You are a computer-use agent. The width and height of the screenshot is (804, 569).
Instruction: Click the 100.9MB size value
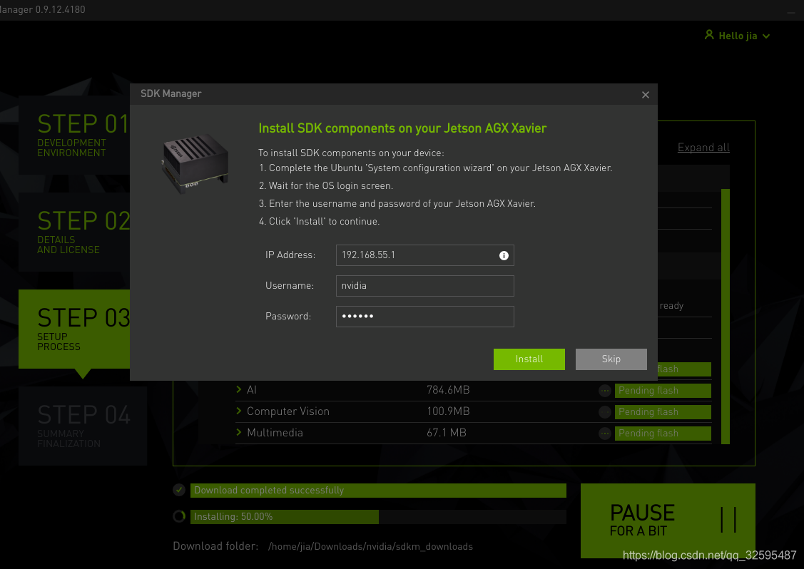447,411
